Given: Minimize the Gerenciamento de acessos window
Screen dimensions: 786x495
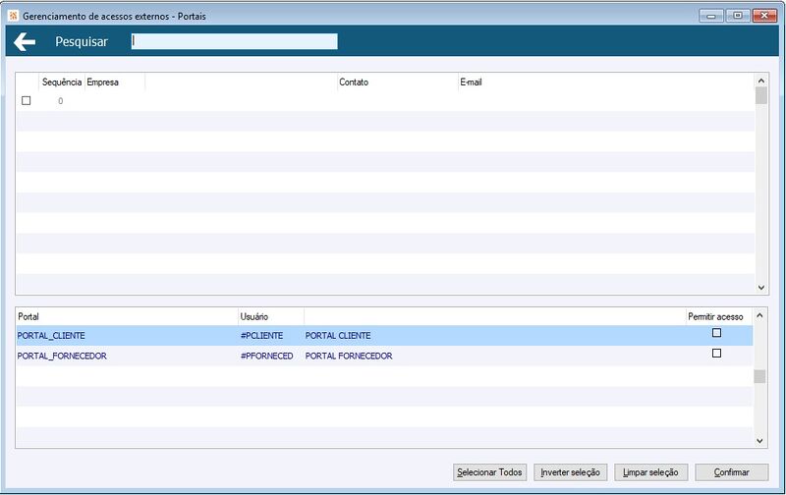Looking at the screenshot, I should pos(710,16).
